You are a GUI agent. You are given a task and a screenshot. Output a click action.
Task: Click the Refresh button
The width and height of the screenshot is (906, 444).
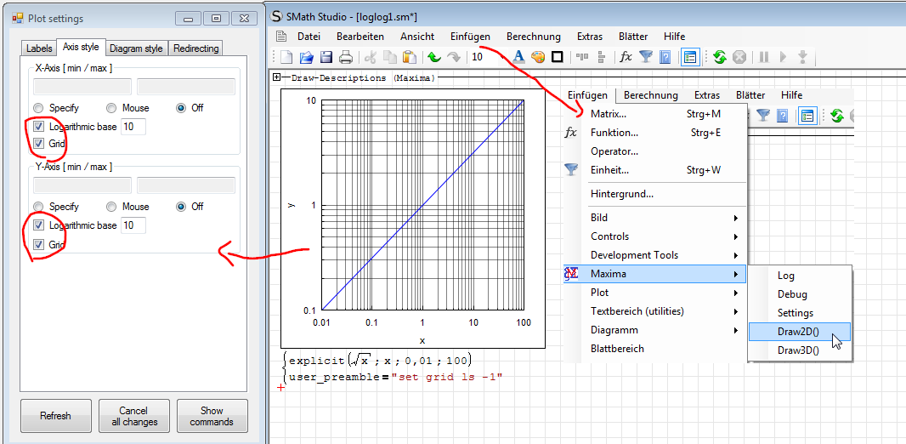55,416
